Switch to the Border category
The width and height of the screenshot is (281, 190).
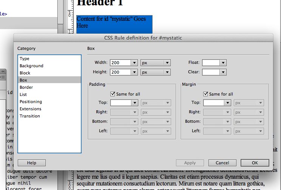(x=26, y=87)
